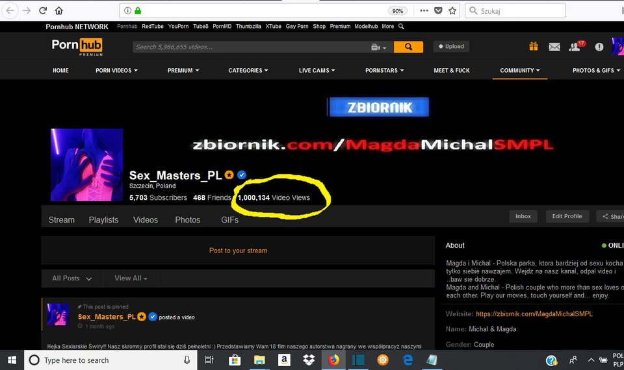Screen dimensions: 624x370
Task: Focus the Szukaj browser search box
Action: coord(515,11)
